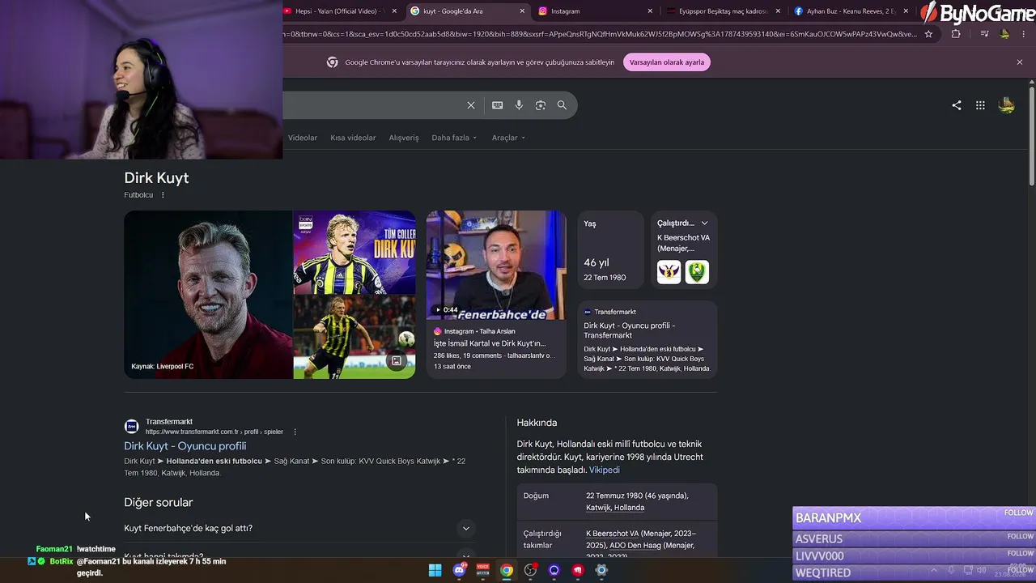Clear the Google search box text

[x=471, y=105]
